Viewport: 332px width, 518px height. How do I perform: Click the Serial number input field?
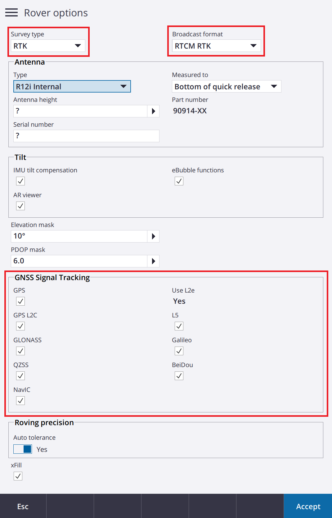click(x=86, y=136)
